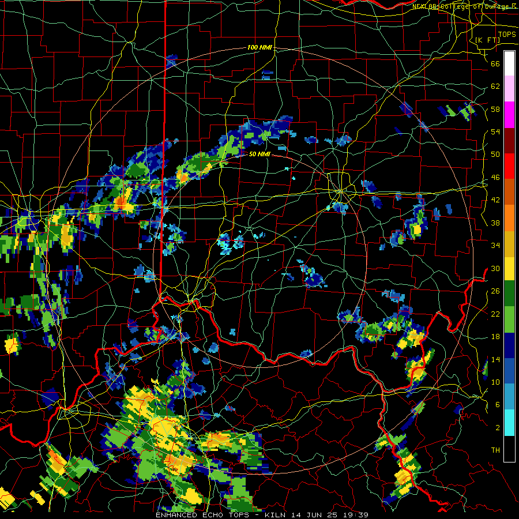Click the legend value "18"
The width and height of the screenshot is (519, 519).
(495, 337)
